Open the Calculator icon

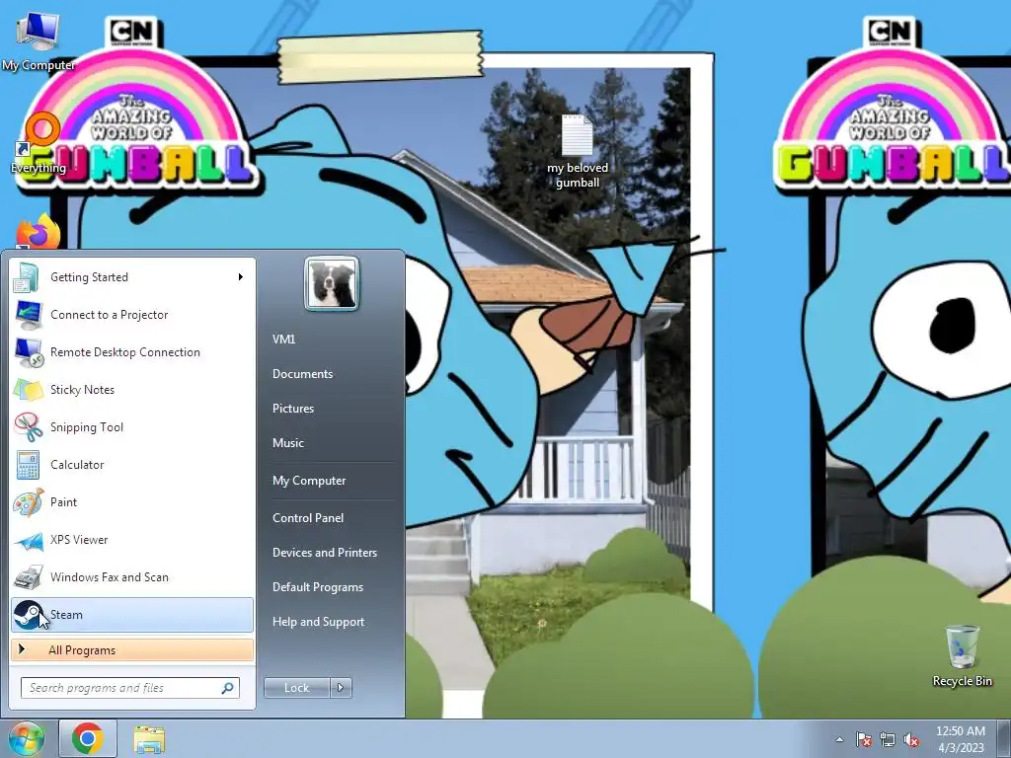(28, 465)
